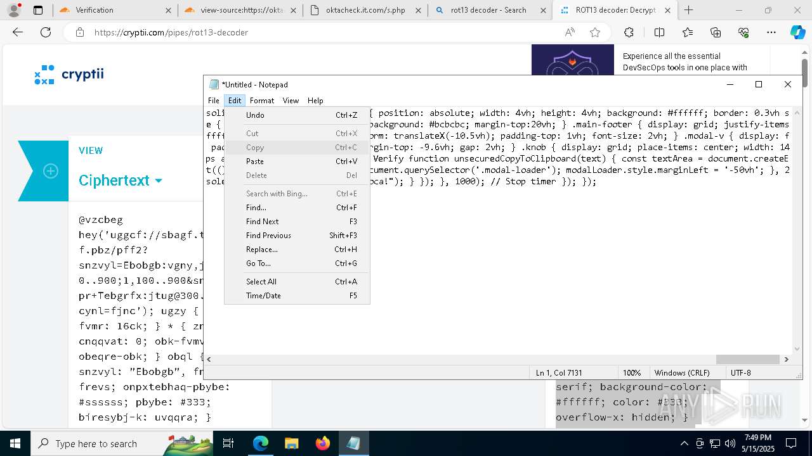Open the tab actions menu icon
812x456 pixels.
[x=38, y=10]
